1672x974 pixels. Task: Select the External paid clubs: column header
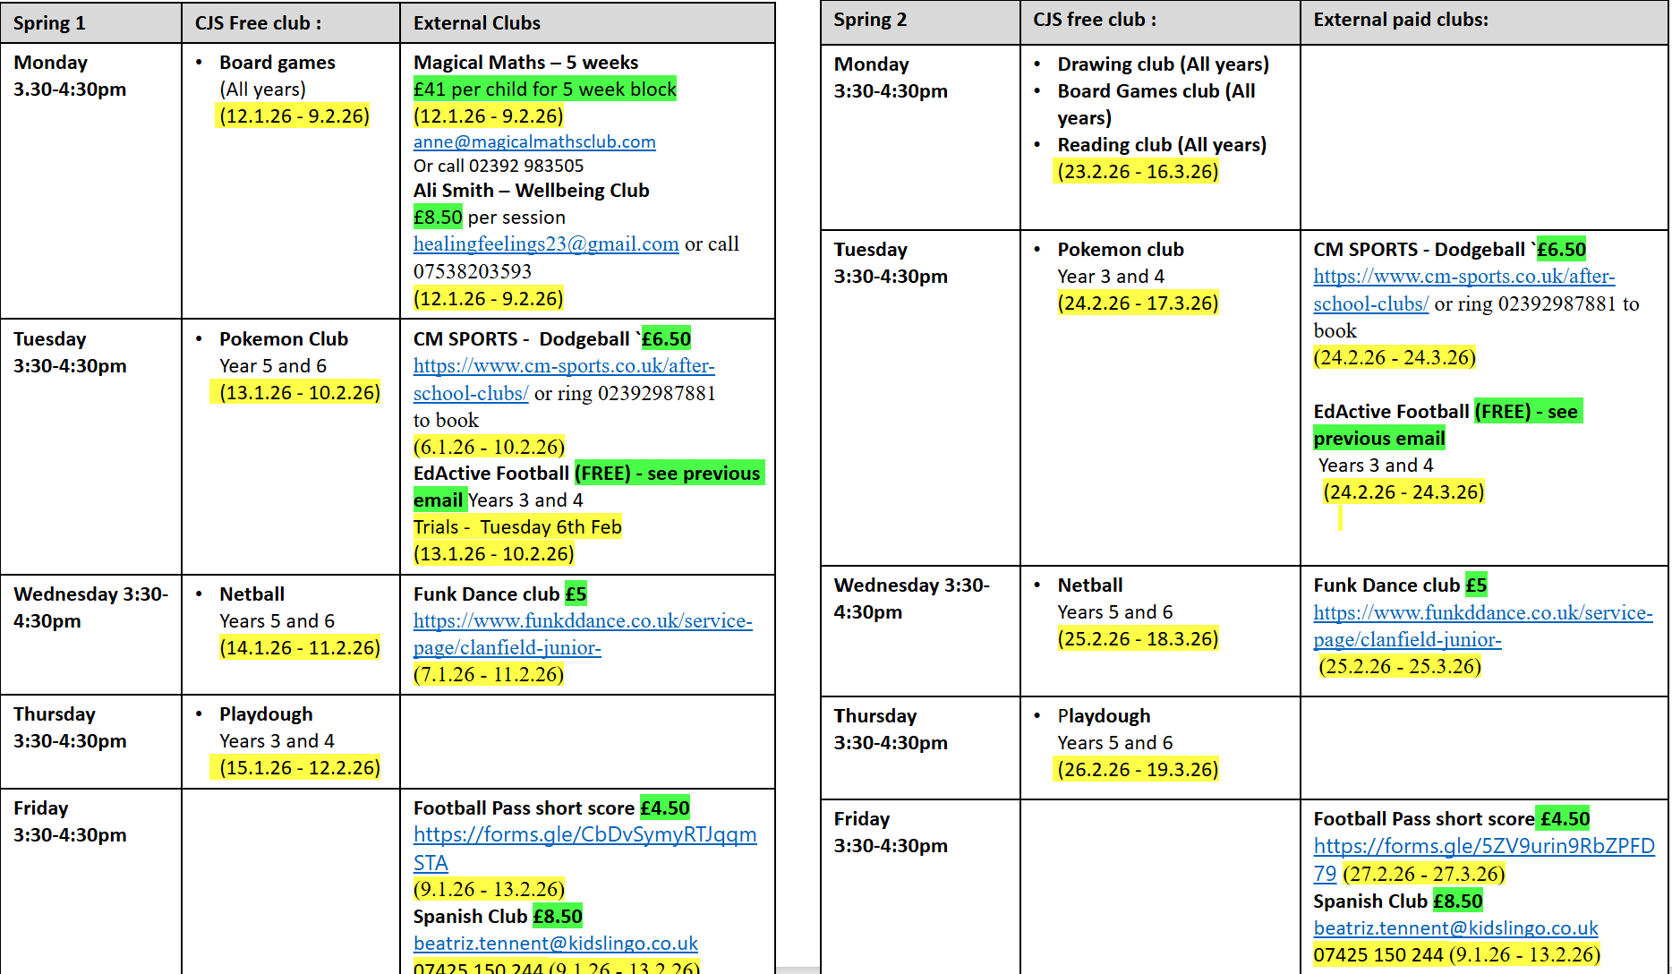click(1400, 20)
